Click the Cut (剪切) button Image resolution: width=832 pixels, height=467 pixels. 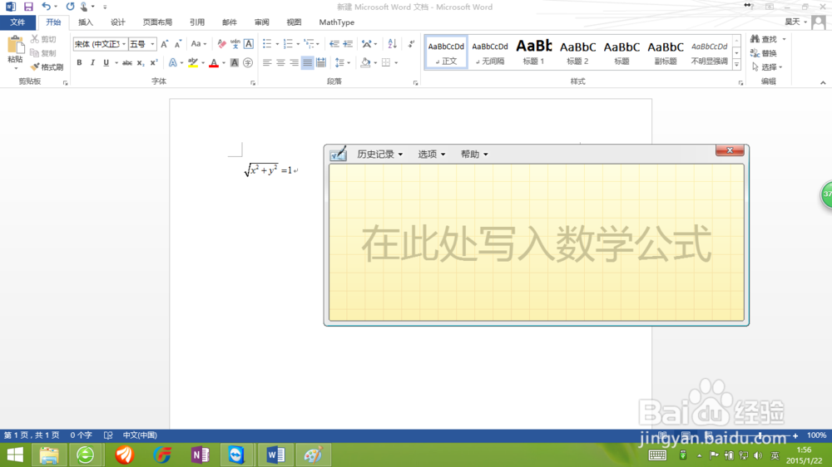point(43,39)
